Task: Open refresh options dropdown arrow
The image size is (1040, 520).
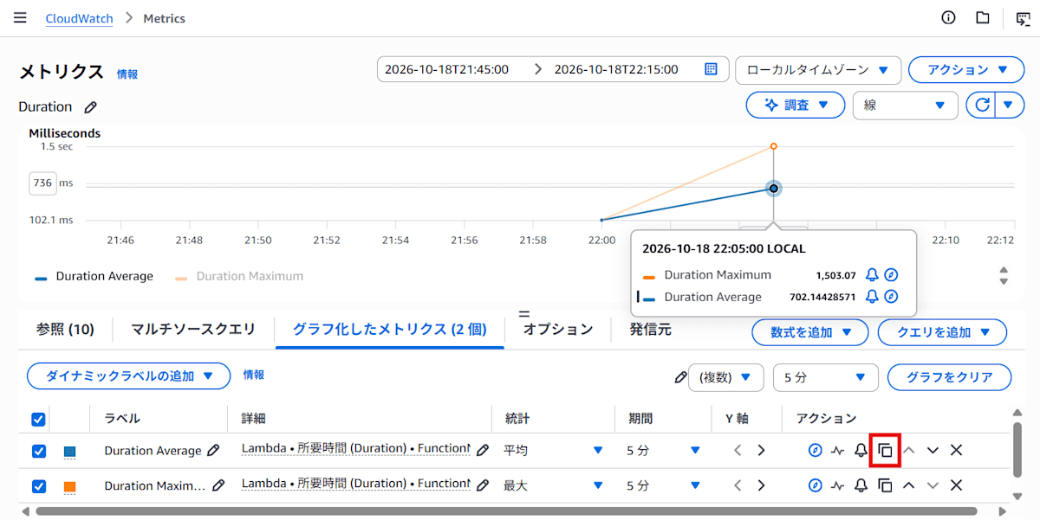Action: click(x=1007, y=105)
